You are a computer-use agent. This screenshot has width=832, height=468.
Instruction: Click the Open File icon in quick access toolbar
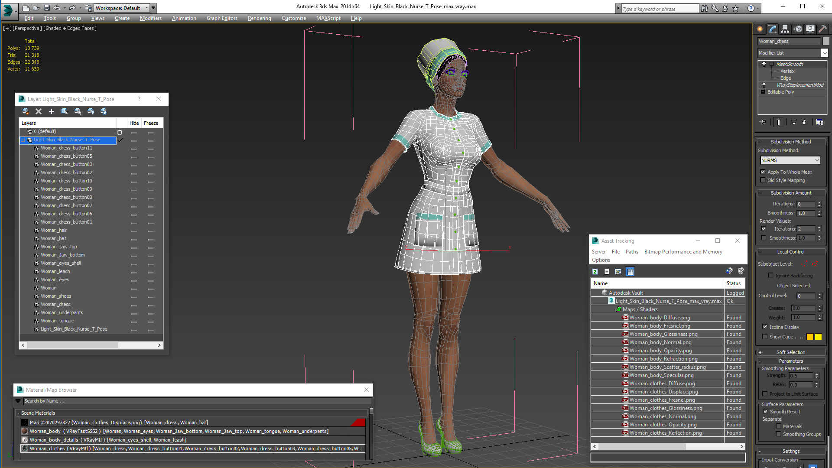click(x=36, y=8)
